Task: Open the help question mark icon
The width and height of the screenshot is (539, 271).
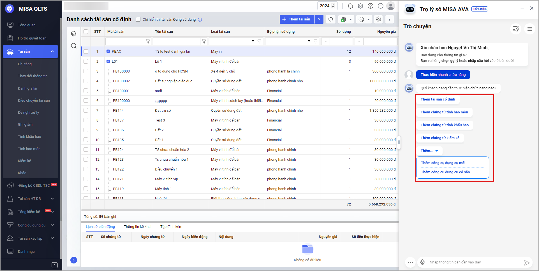Action: (x=371, y=6)
